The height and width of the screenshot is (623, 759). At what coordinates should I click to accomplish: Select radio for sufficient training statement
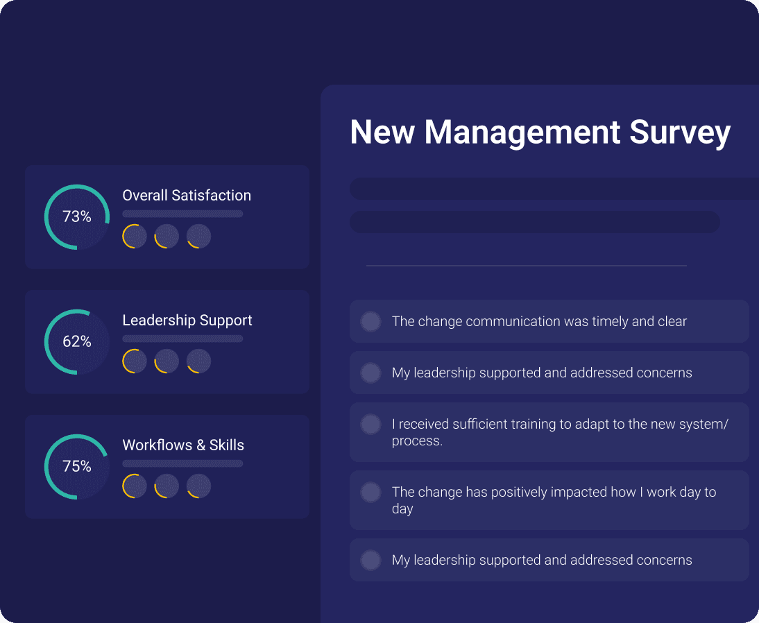coord(370,424)
